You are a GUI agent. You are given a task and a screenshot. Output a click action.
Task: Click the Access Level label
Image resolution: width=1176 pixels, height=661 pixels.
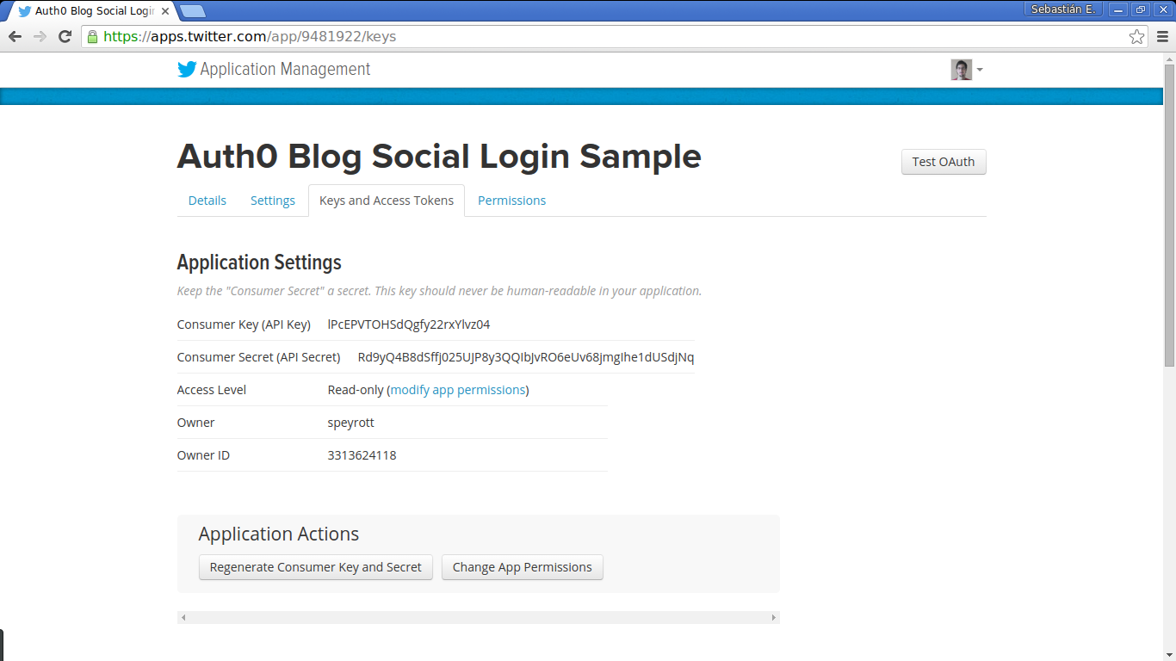pyautogui.click(x=212, y=390)
